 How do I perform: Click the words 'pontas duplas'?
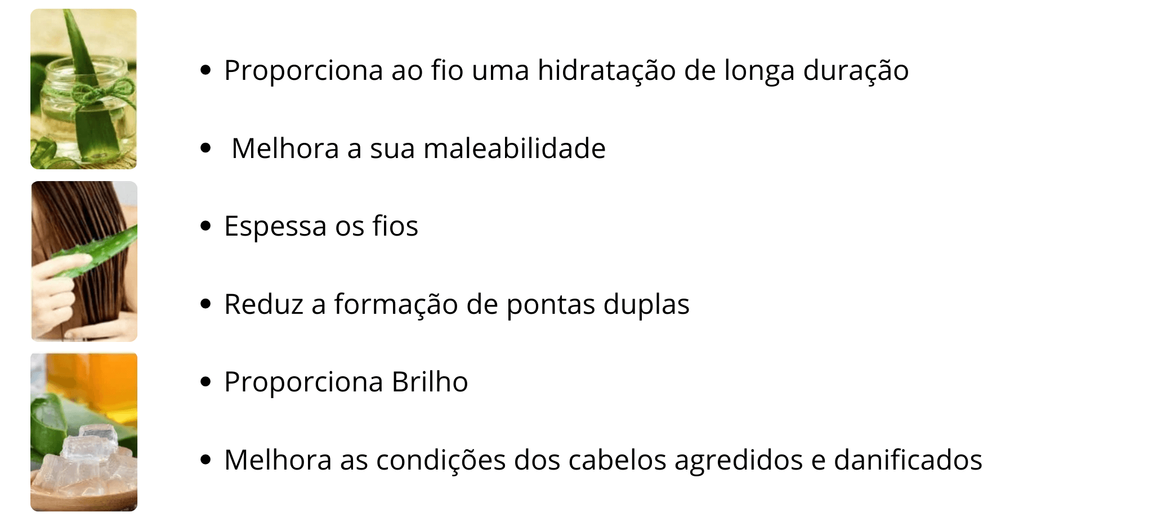(597, 304)
